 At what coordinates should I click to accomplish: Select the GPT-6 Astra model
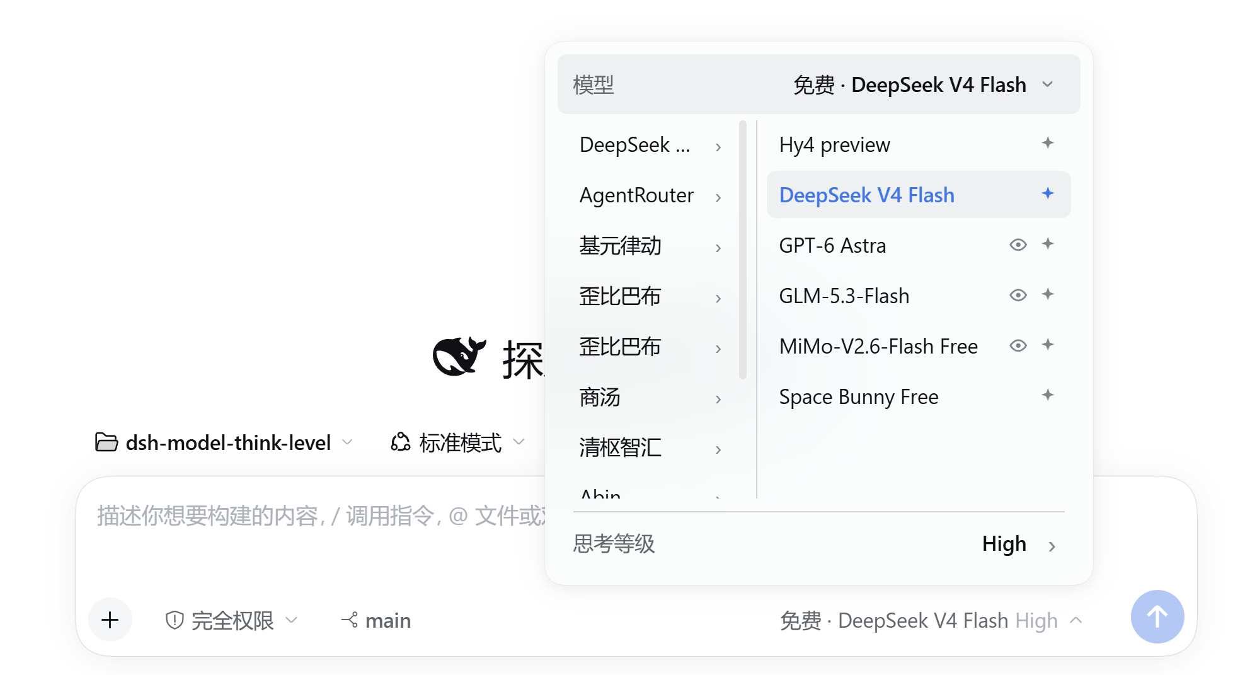pyautogui.click(x=919, y=245)
